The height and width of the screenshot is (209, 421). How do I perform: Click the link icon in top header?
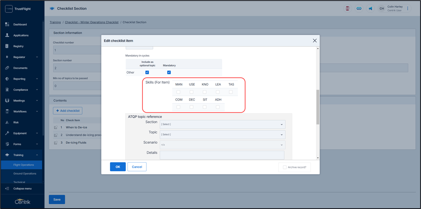tap(359, 8)
